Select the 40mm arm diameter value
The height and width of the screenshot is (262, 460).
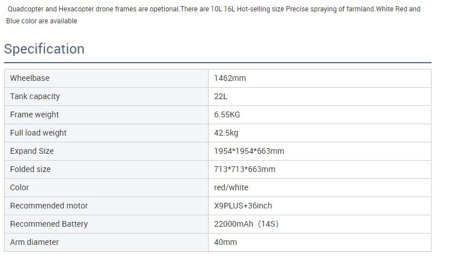[x=225, y=242]
